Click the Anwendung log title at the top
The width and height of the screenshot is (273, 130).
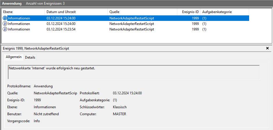click(x=12, y=3)
